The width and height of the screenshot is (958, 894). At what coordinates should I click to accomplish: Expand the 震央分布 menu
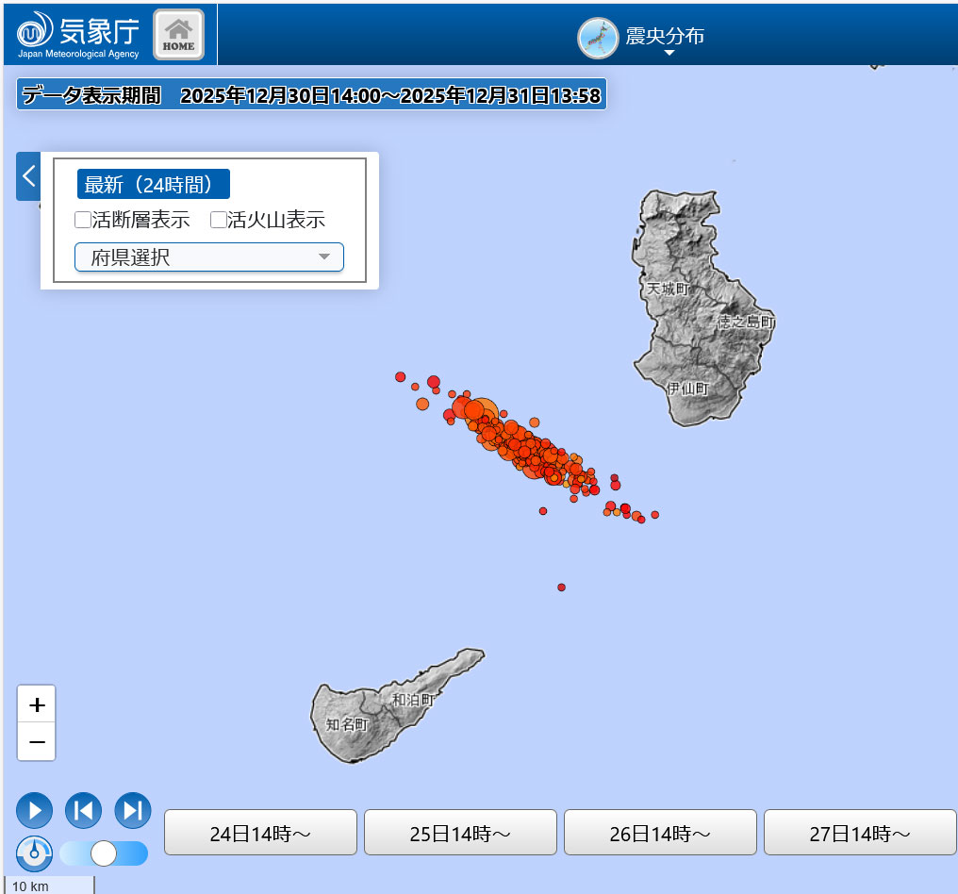tap(667, 39)
